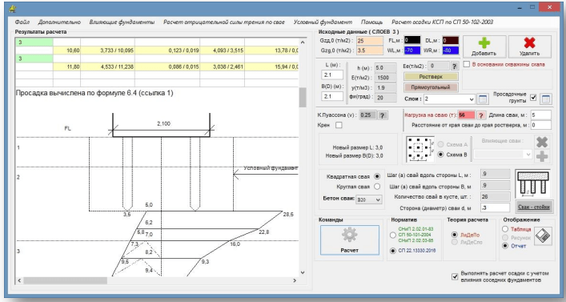Click Длина сваи, м input field
This screenshot has width=566, height=302.
(x=540, y=115)
